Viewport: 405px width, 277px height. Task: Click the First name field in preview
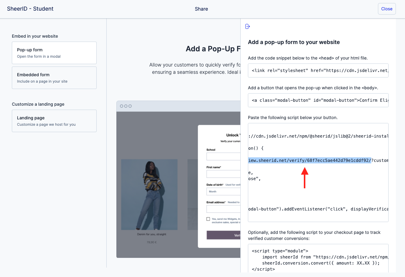tap(223, 174)
